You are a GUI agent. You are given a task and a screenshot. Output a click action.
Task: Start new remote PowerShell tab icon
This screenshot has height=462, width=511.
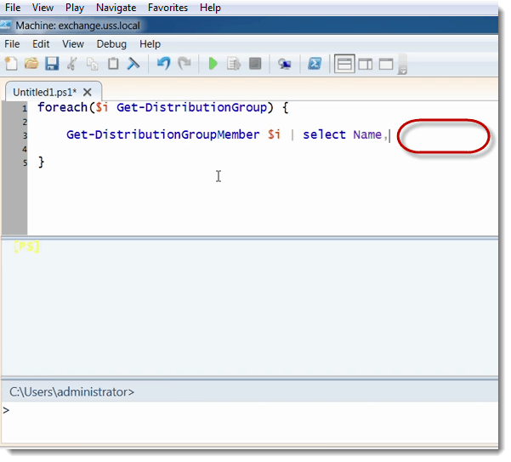pos(285,64)
